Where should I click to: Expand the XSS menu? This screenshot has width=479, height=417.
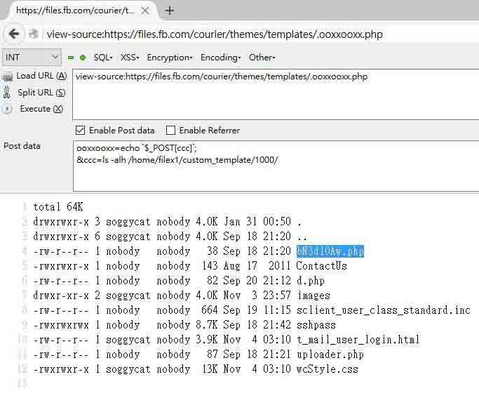130,58
